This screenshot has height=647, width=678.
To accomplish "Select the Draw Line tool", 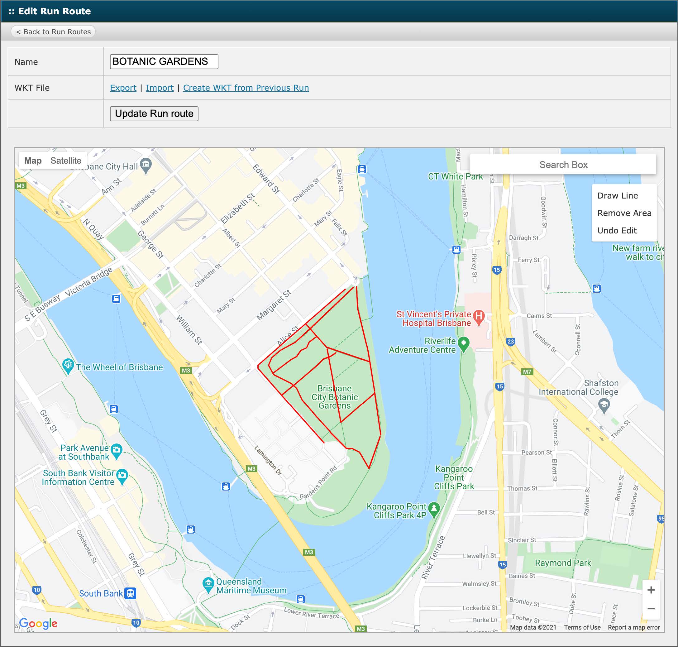I will pos(617,195).
